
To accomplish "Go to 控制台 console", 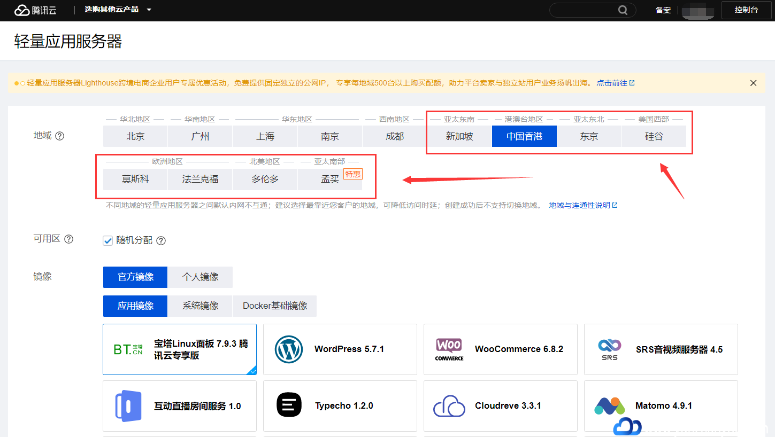I will (746, 10).
